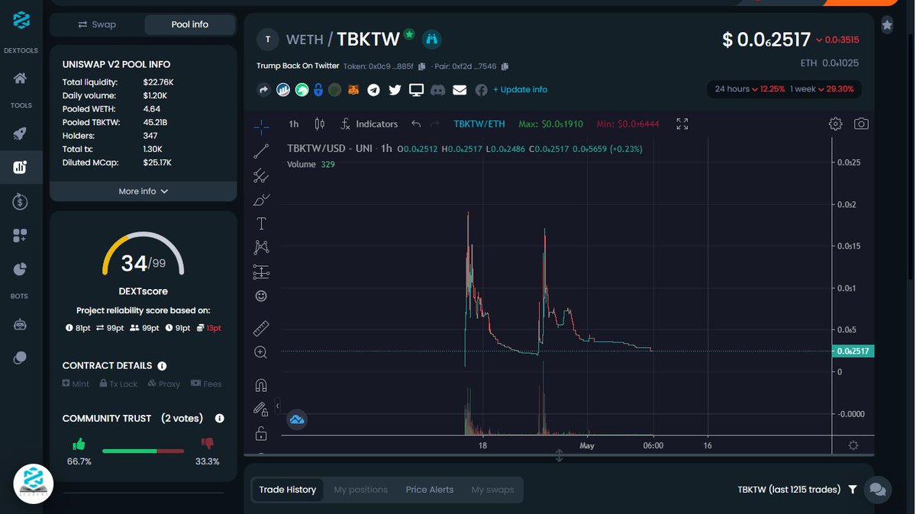Select the My positions tab

[361, 490]
